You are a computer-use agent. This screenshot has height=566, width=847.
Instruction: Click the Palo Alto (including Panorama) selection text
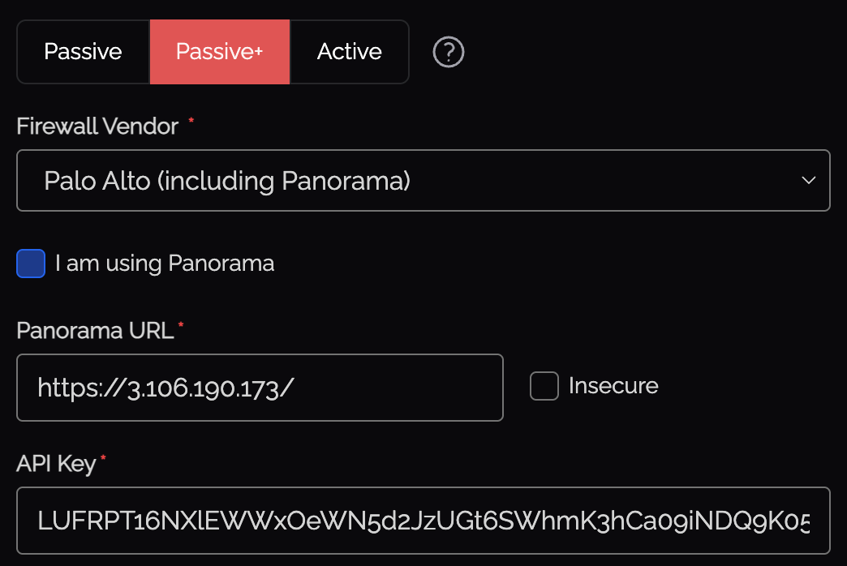click(x=227, y=180)
